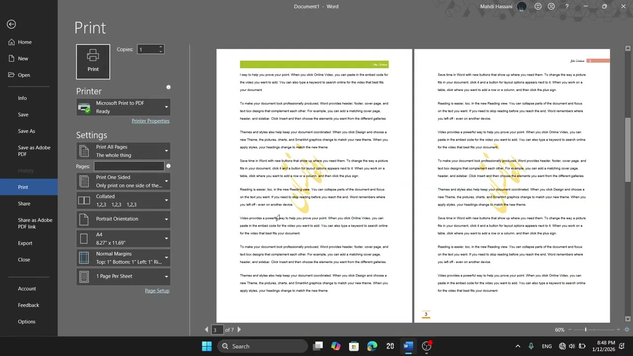Viewport: 633px width, 356px height.
Task: Go to previous page in preview
Action: pyautogui.click(x=207, y=329)
